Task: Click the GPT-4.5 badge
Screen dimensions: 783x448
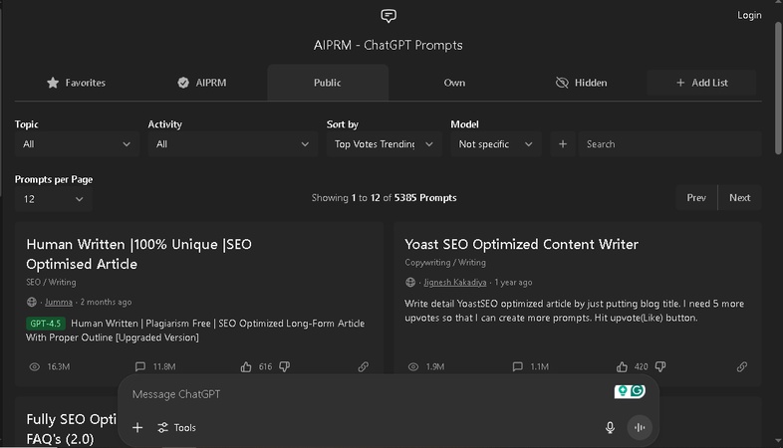Action: (x=46, y=324)
